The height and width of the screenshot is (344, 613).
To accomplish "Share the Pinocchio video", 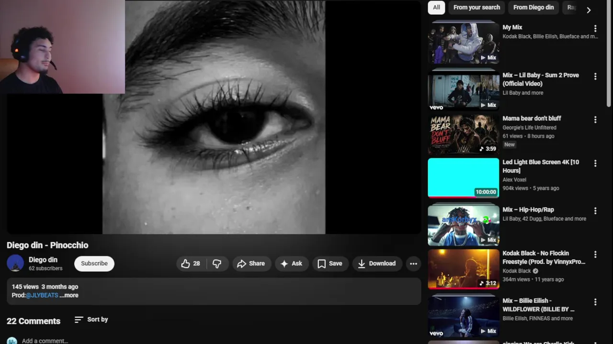I will (x=251, y=263).
